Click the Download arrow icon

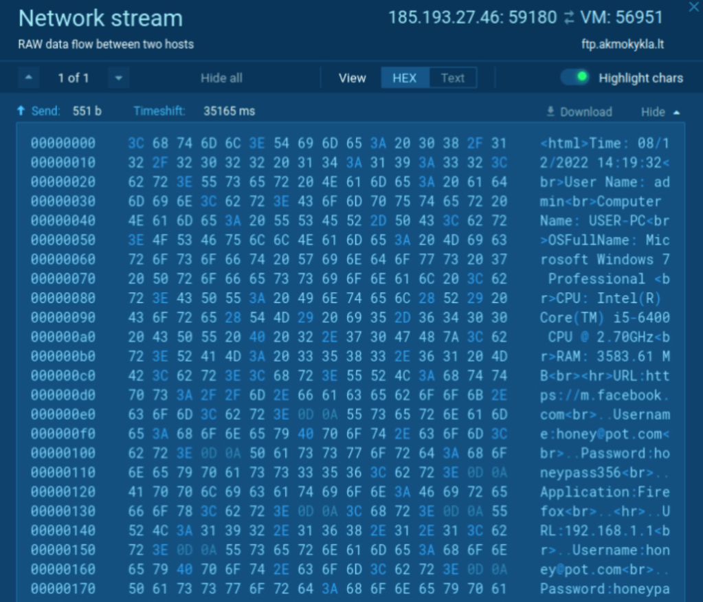point(550,111)
